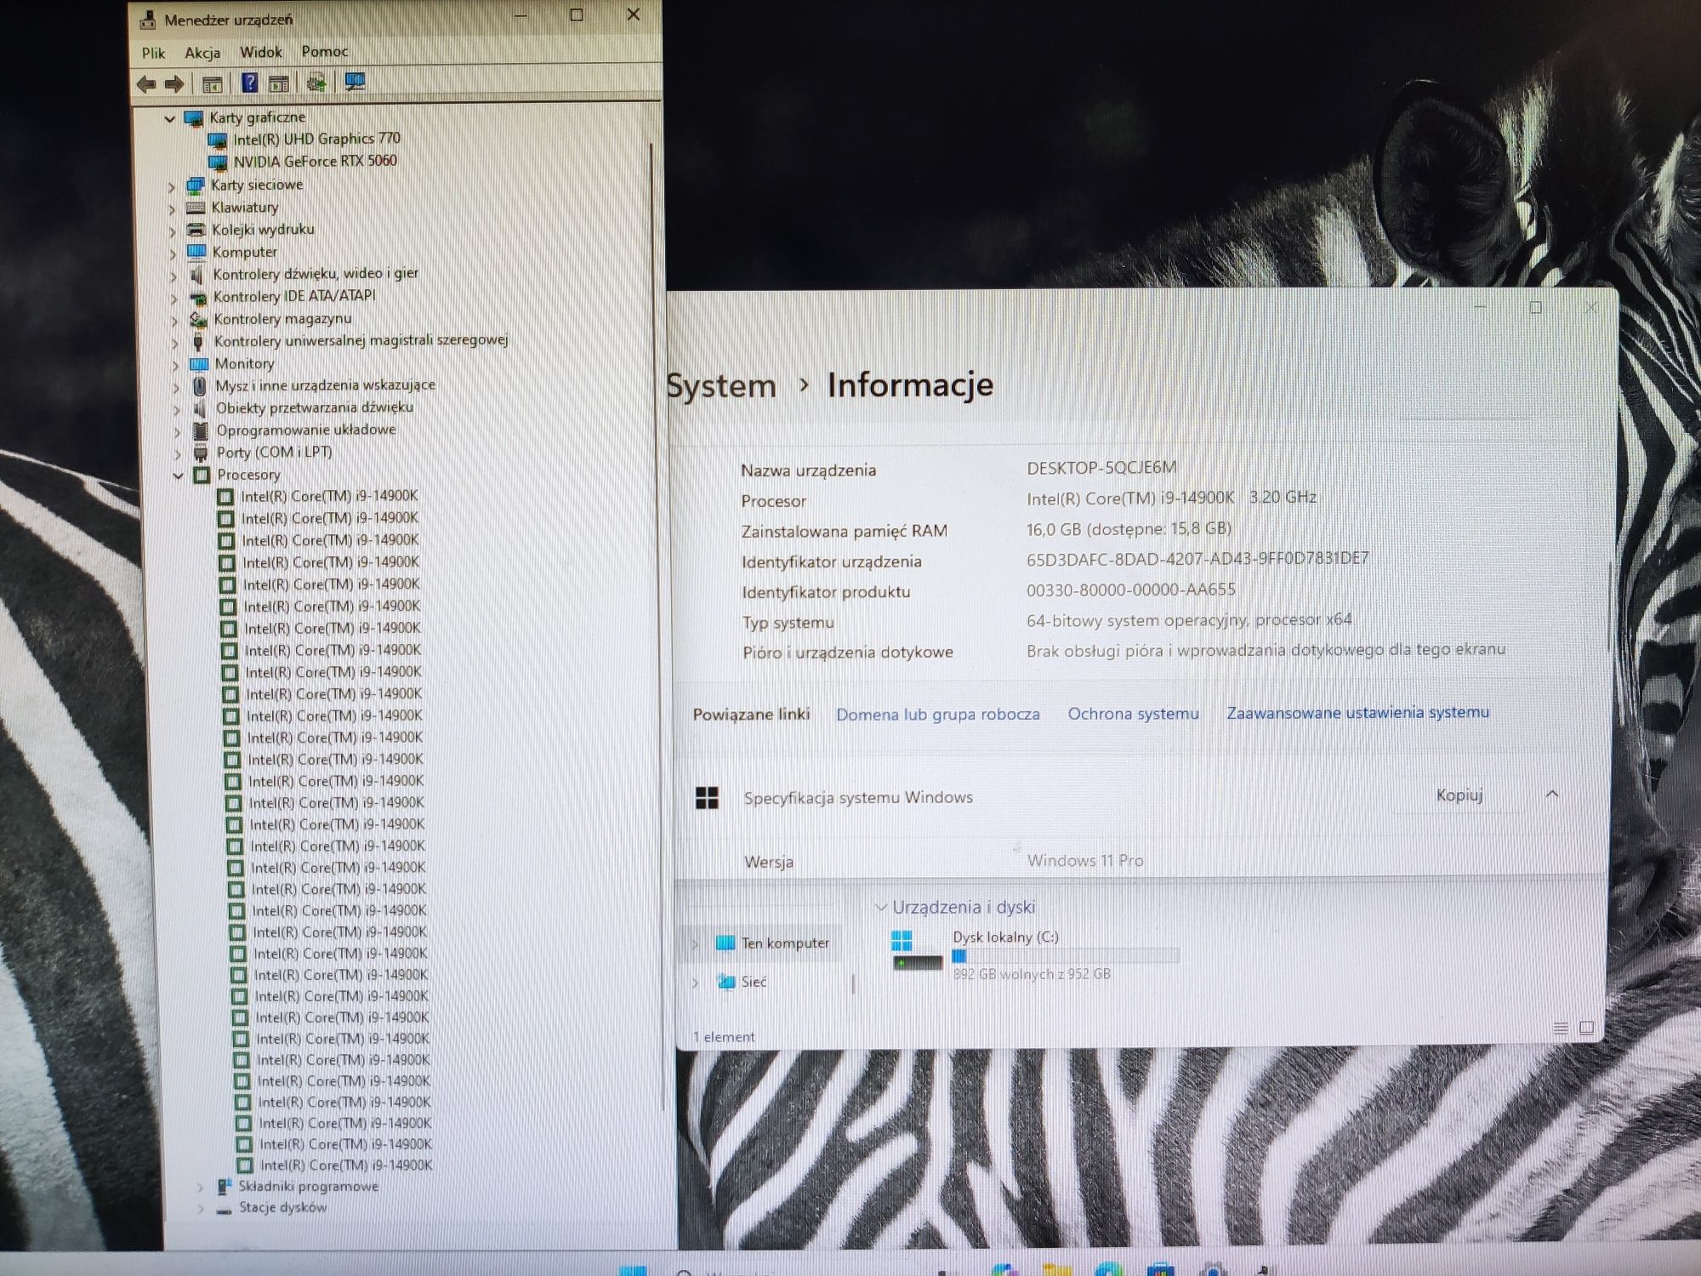Click the update driver toolbar icon
The width and height of the screenshot is (1701, 1276).
316,83
